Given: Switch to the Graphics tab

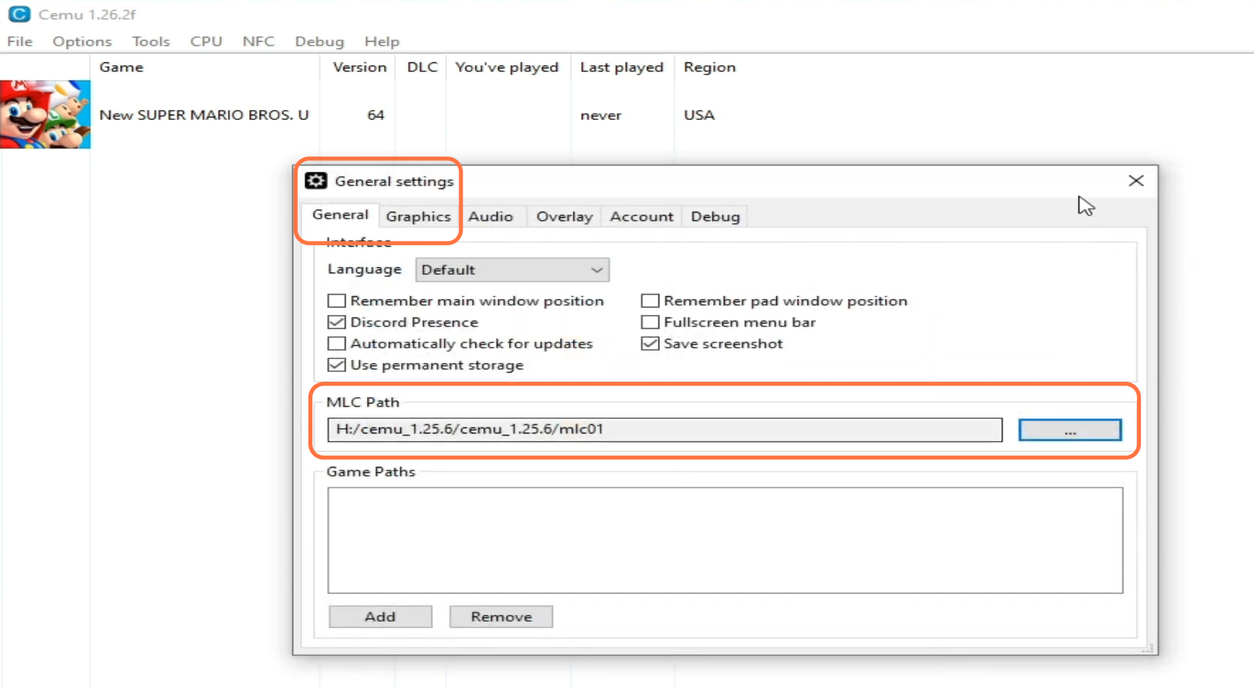Looking at the screenshot, I should (419, 216).
